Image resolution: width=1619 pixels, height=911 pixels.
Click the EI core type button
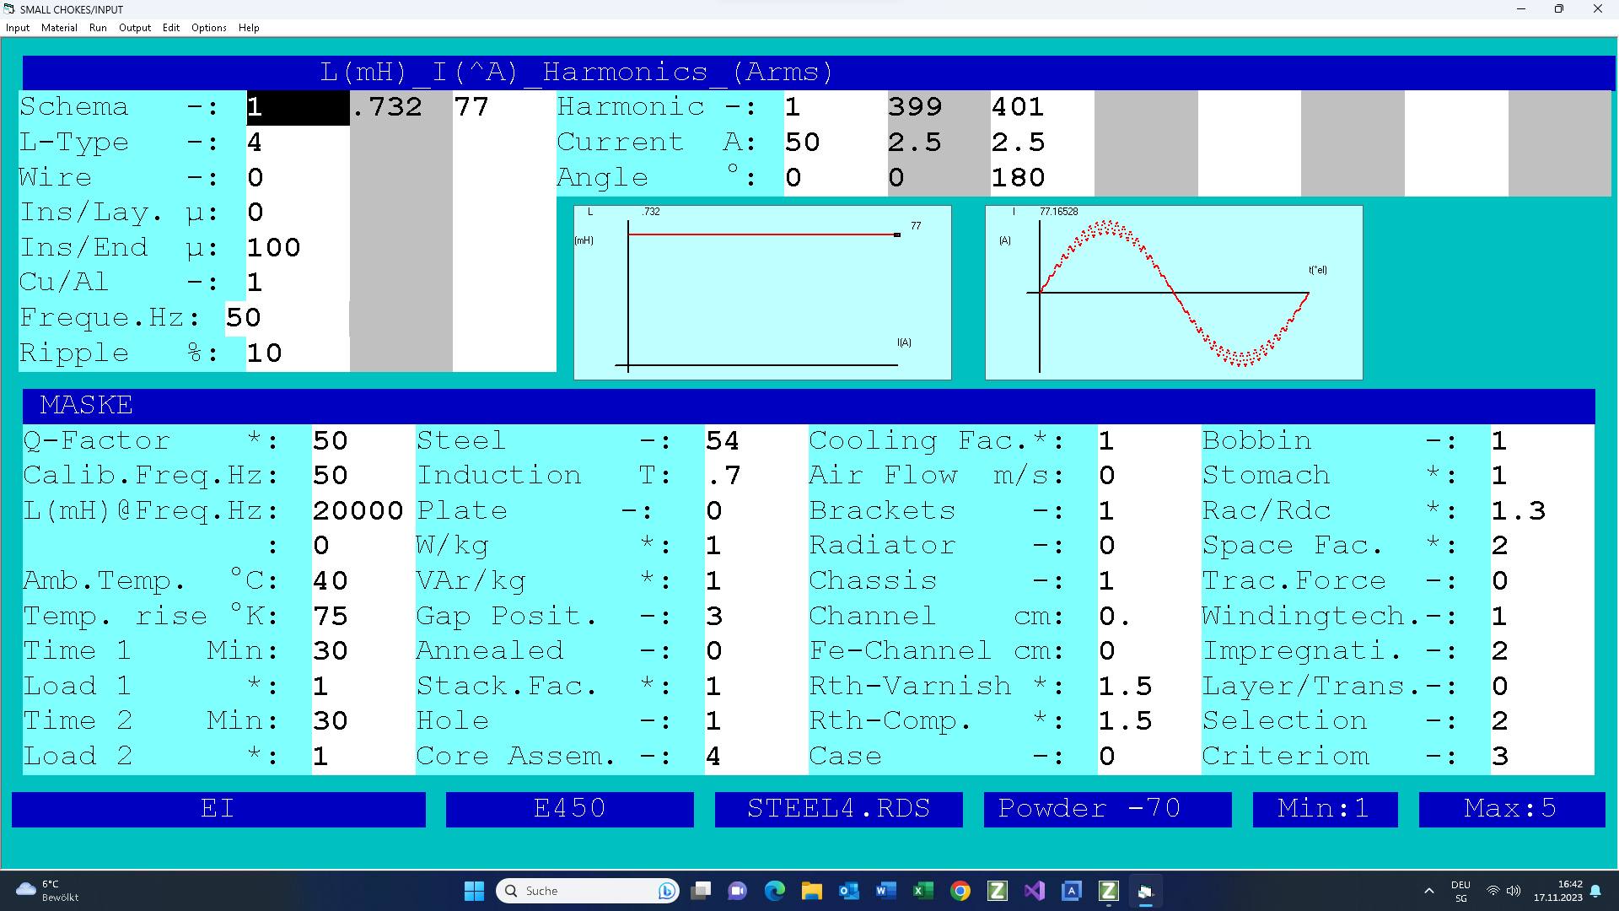pos(218,809)
